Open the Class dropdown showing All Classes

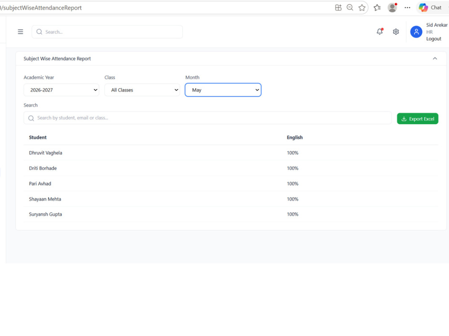click(x=142, y=90)
